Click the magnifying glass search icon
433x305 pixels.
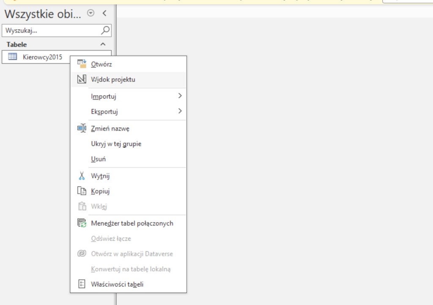click(x=105, y=30)
